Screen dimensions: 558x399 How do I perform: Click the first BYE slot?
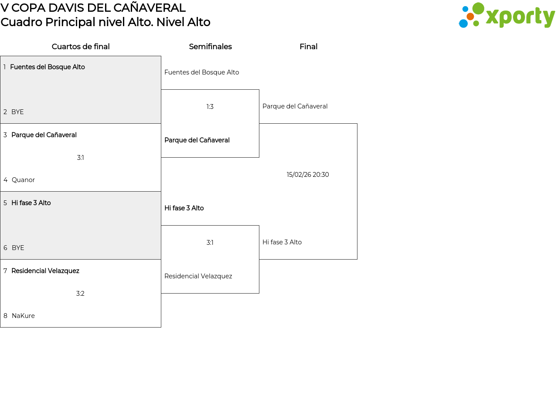(17, 112)
